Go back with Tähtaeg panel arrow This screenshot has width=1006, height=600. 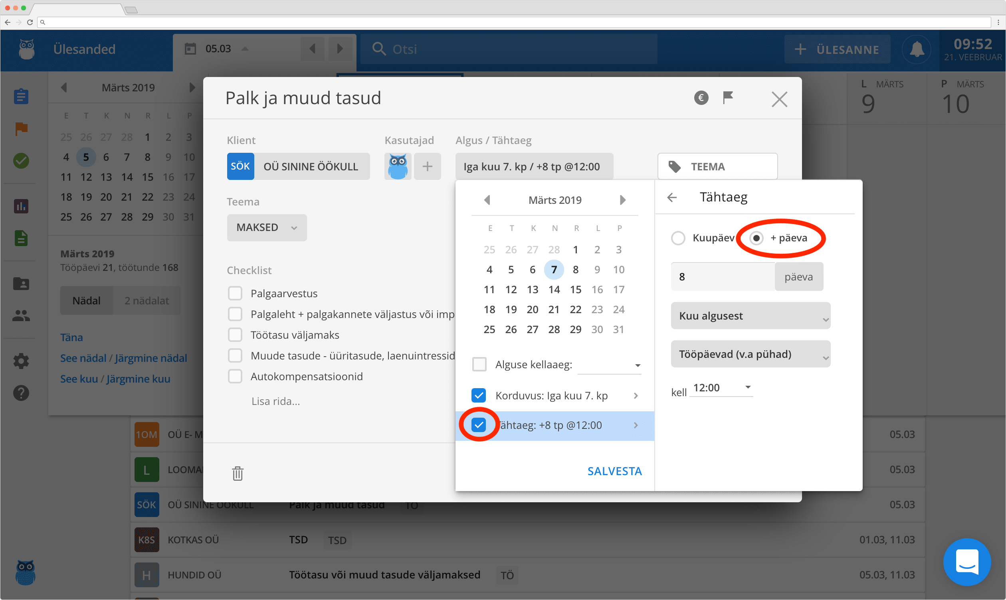click(672, 197)
